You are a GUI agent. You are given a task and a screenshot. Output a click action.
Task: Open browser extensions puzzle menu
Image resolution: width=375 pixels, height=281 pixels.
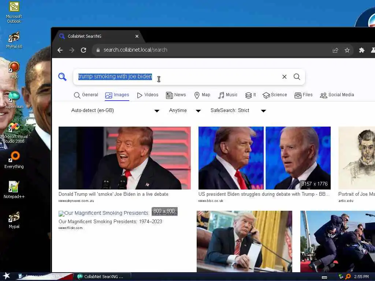361,50
